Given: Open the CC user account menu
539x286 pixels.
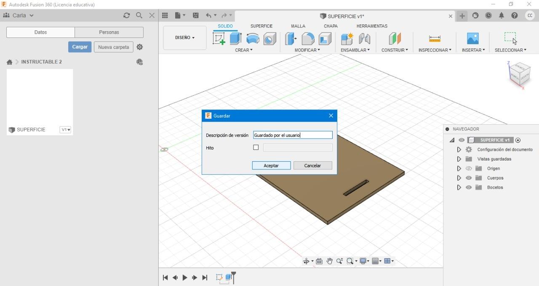Looking at the screenshot, I should [x=530, y=16].
